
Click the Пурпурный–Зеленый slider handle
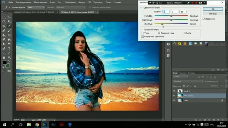point(171,20)
